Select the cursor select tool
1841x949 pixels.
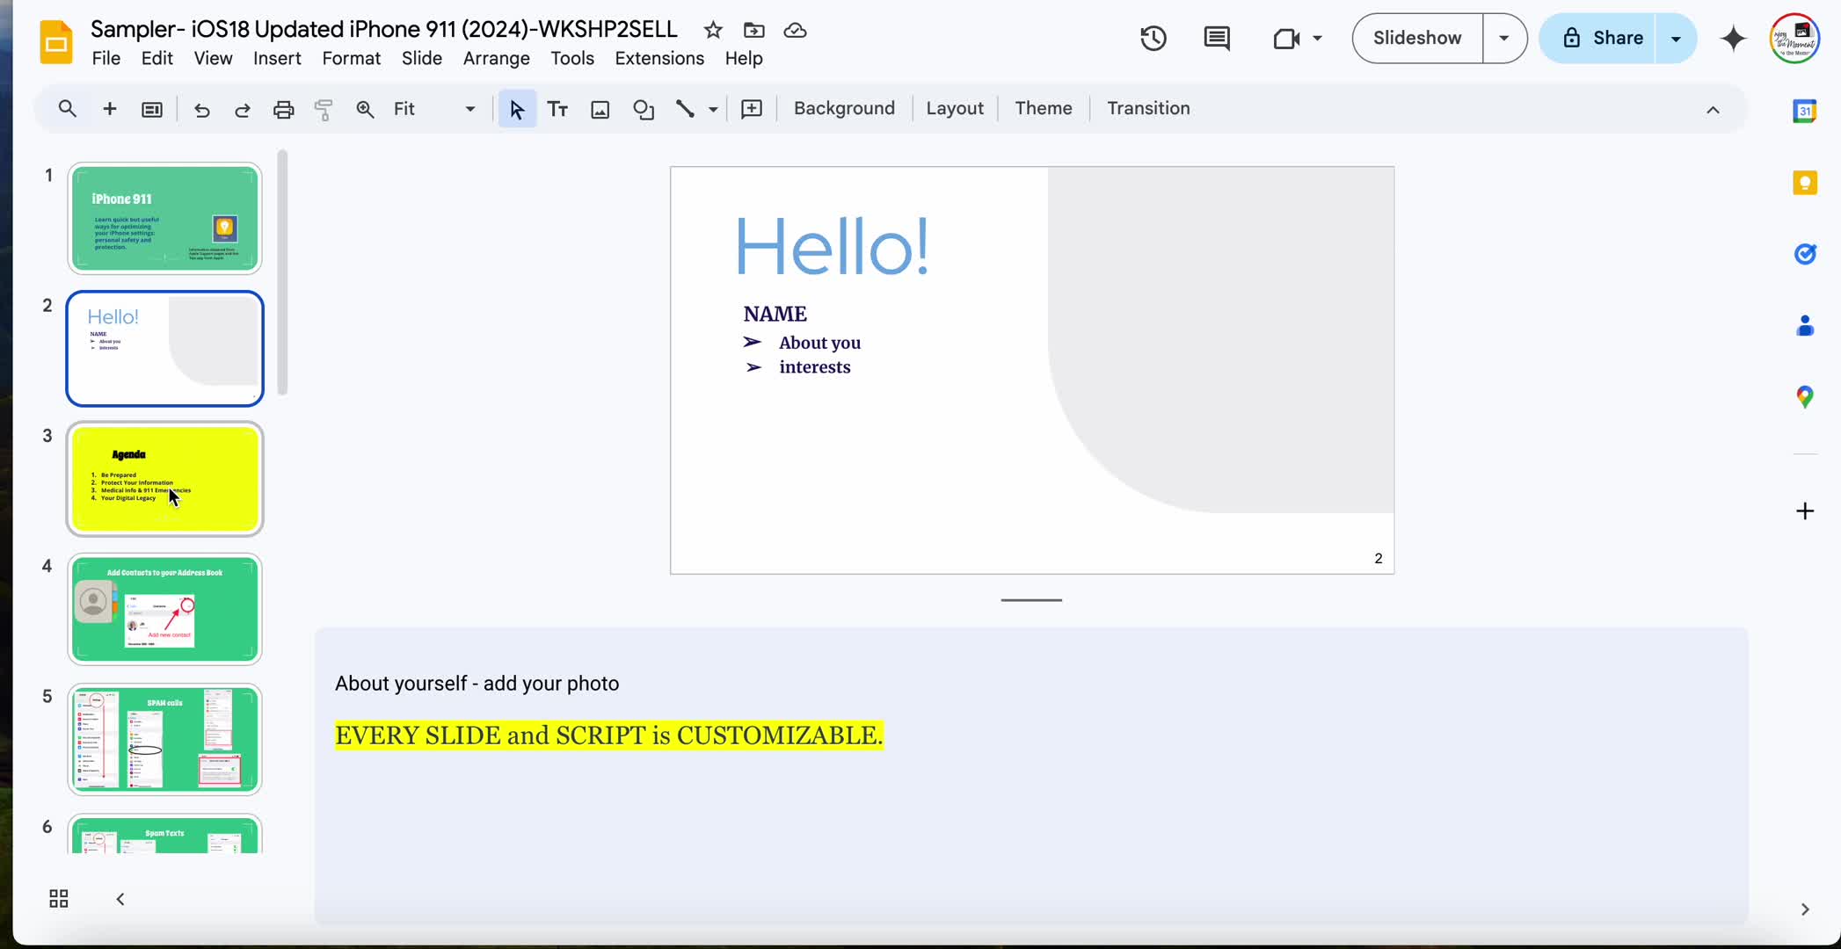click(517, 109)
